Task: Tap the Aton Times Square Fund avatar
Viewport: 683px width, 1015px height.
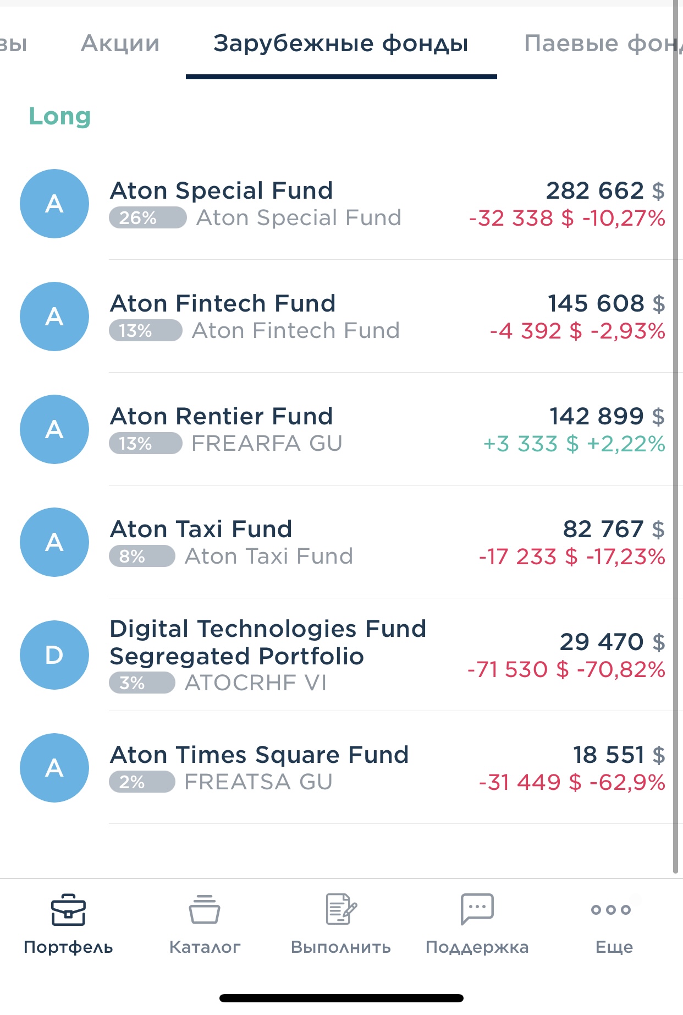Action: (54, 768)
